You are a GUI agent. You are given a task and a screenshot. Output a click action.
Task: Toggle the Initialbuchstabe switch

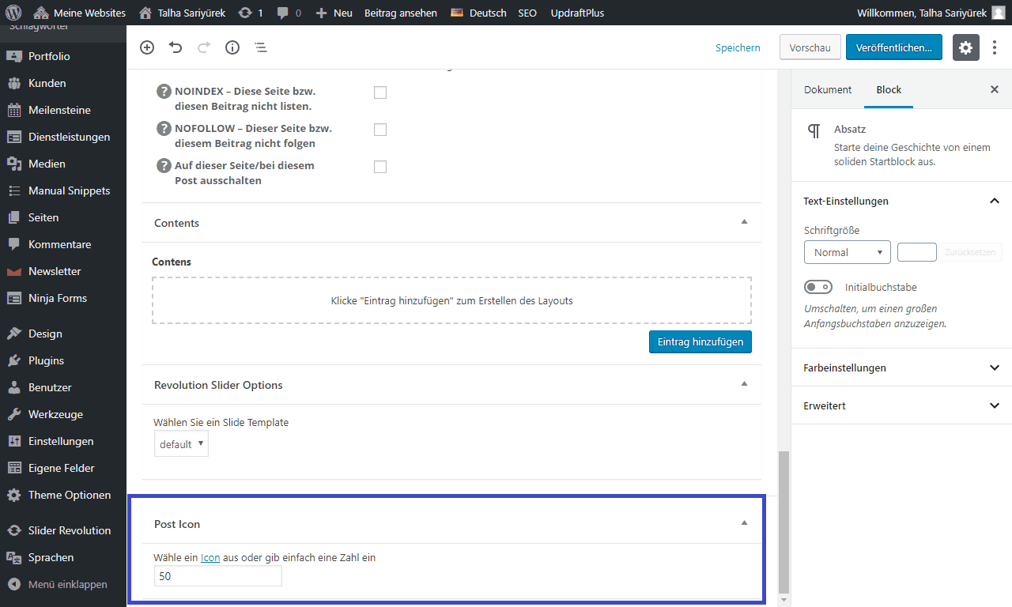coord(818,287)
